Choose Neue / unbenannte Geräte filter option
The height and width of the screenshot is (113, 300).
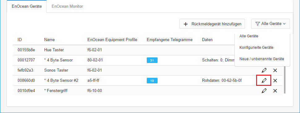(262, 59)
